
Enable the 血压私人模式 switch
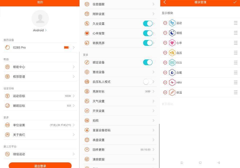tap(147, 82)
